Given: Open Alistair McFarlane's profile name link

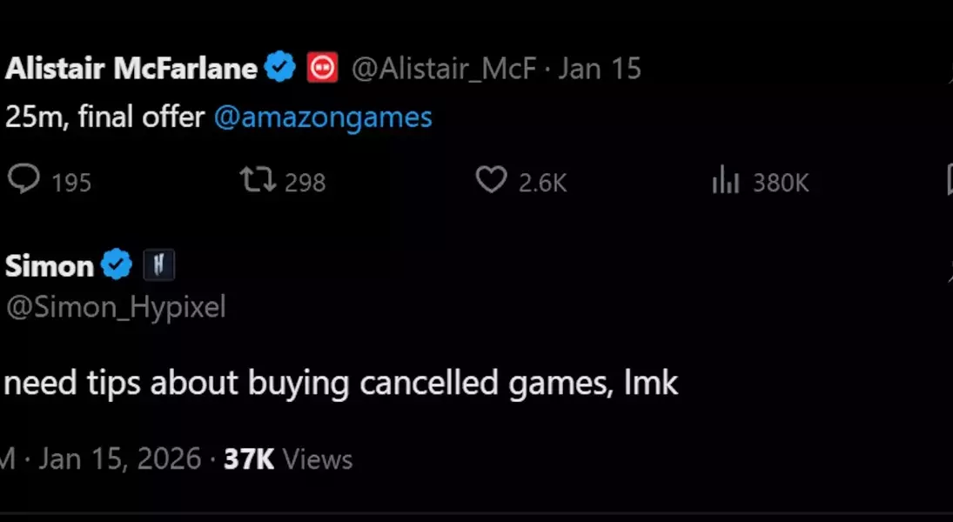Looking at the screenshot, I should coord(131,69).
